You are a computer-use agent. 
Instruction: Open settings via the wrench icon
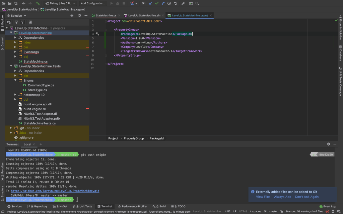pyautogui.click(x=183, y=3)
